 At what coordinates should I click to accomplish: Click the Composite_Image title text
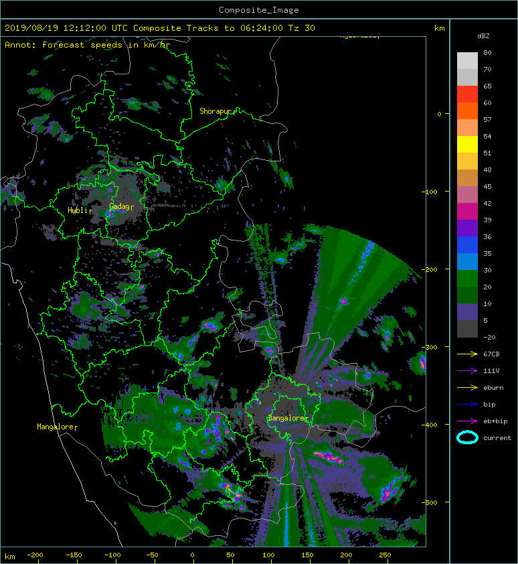point(259,10)
